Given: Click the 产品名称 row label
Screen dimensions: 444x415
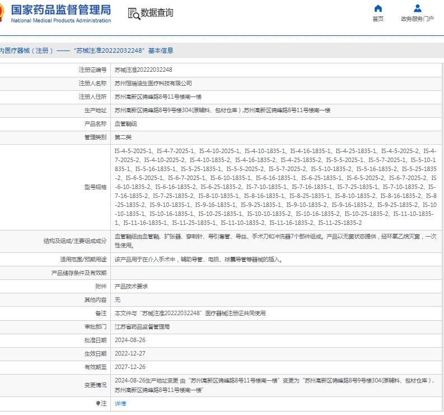Looking at the screenshot, I should pyautogui.click(x=95, y=124).
